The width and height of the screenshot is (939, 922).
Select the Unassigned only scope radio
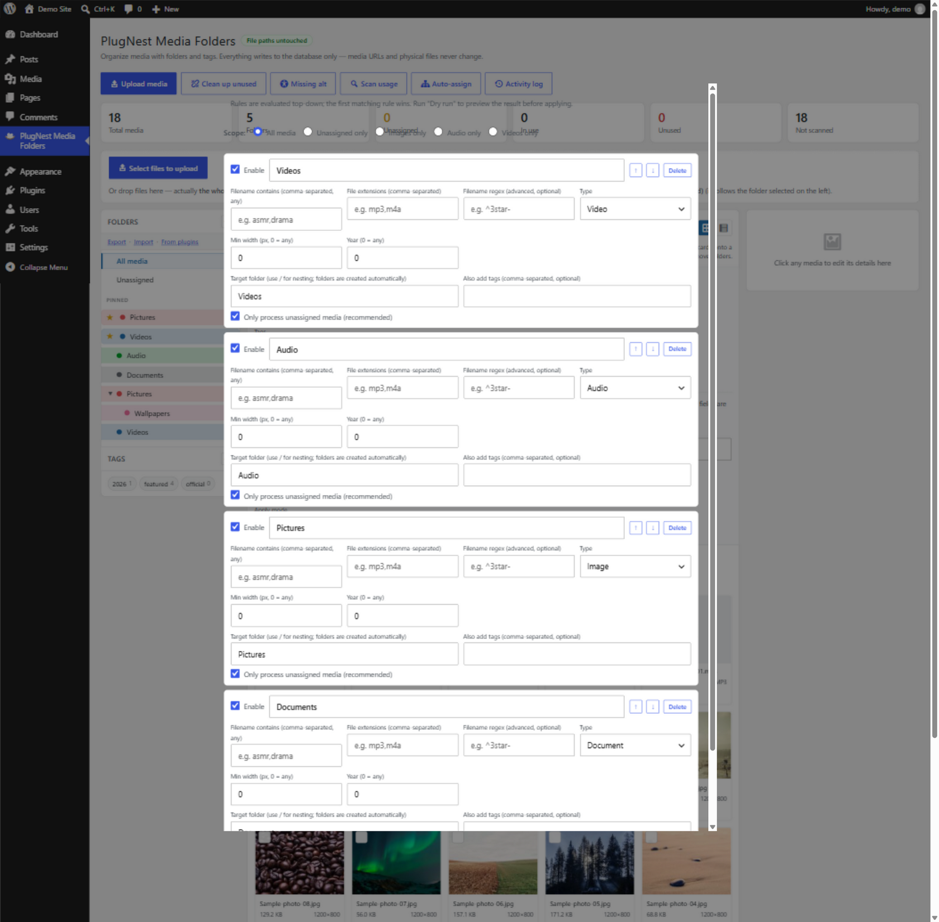pyautogui.click(x=308, y=132)
